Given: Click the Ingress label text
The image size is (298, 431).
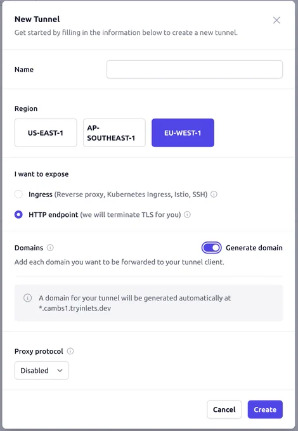Looking at the screenshot, I should point(41,195).
